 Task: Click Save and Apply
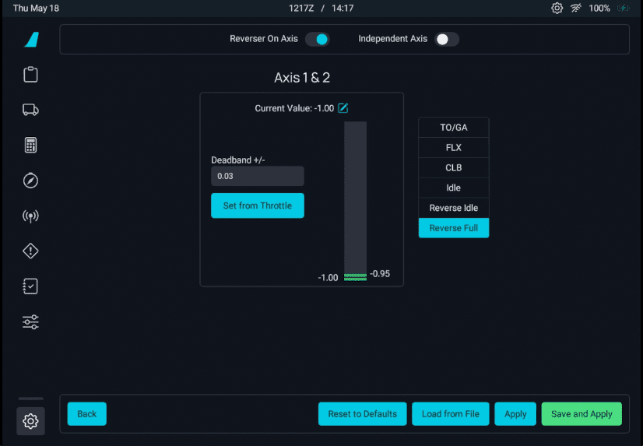(x=581, y=414)
